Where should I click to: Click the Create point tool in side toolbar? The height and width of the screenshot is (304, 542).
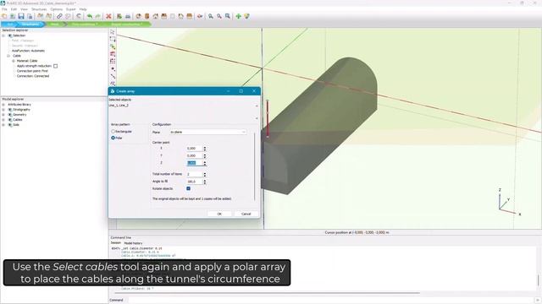point(113,69)
